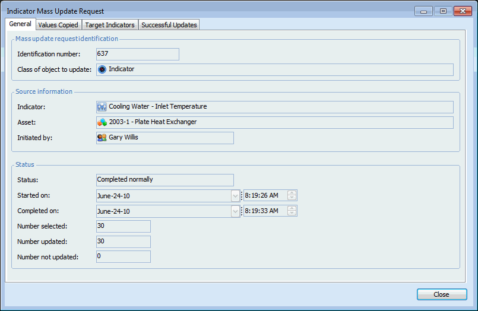Click the Source information heading
478x311 pixels.
coord(44,91)
